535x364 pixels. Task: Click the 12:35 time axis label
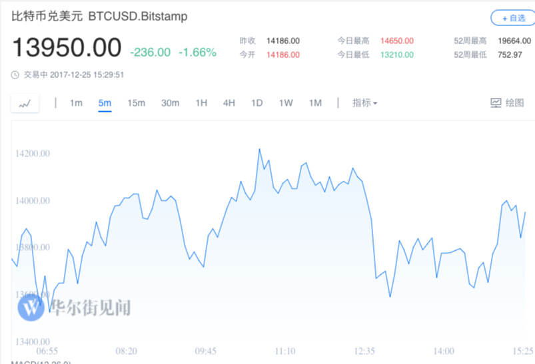(364, 351)
